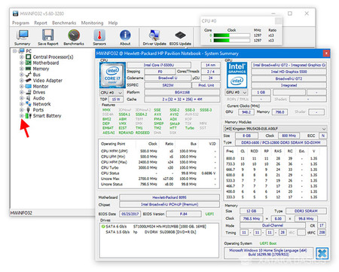Click the DDR3-1600 memory type field
This screenshot has height=272, width=339.
click(281, 142)
